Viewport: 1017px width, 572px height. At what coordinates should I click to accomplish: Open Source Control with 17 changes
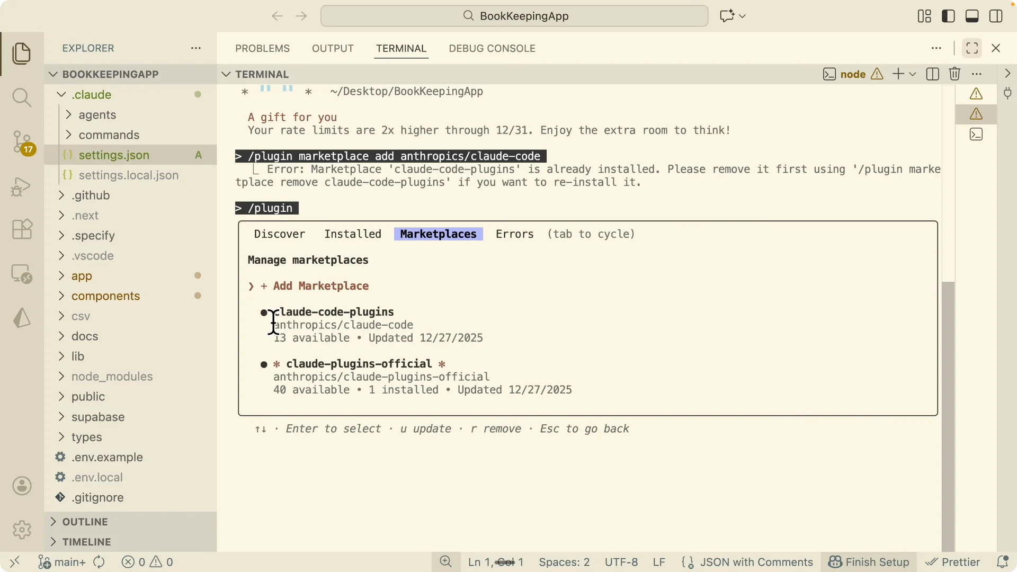pos(23,142)
